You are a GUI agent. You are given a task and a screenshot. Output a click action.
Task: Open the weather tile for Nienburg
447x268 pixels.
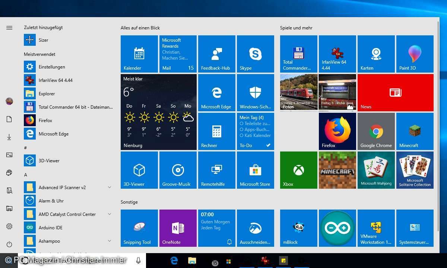159,112
